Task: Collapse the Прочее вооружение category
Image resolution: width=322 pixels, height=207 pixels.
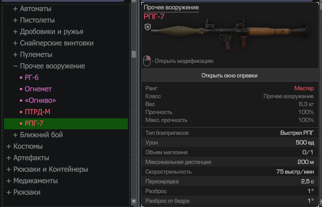Action: coord(49,66)
